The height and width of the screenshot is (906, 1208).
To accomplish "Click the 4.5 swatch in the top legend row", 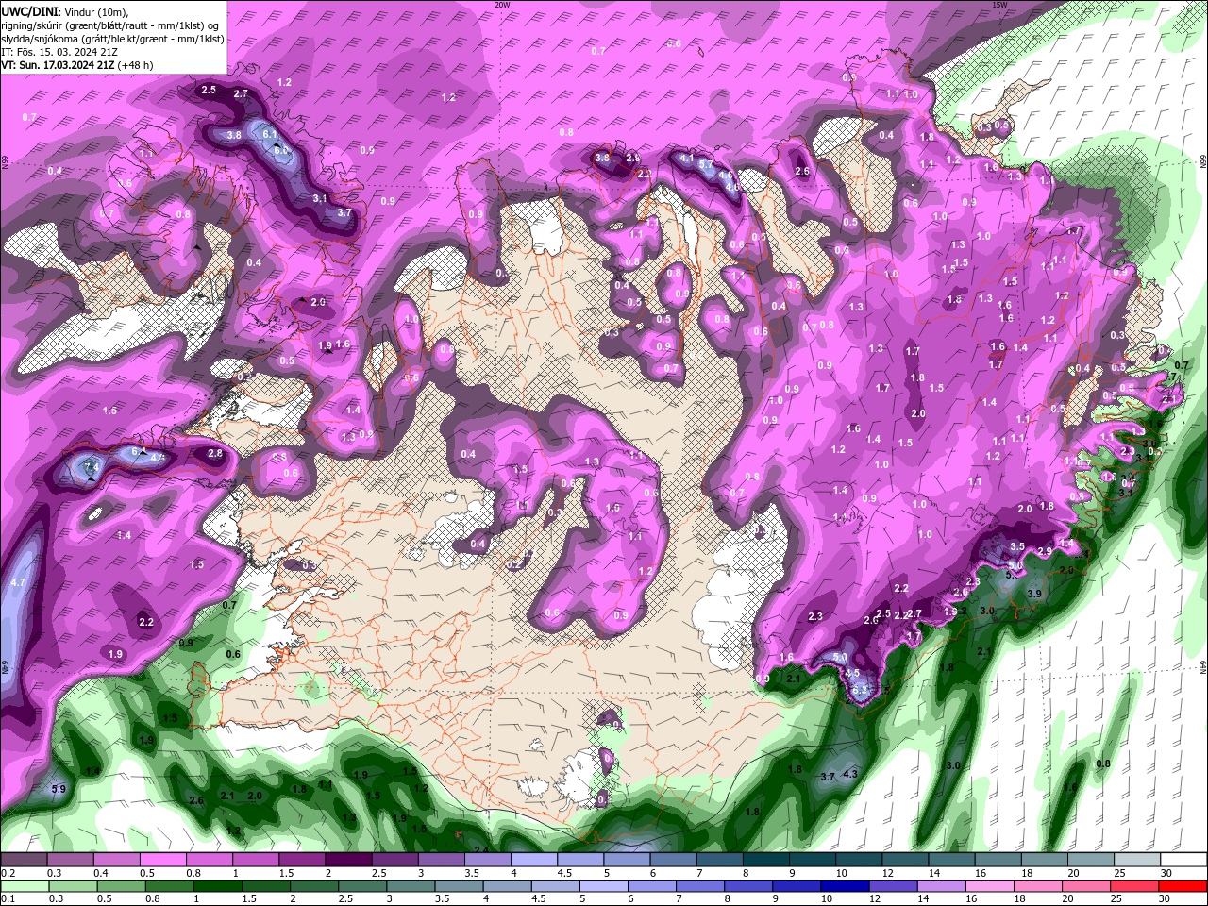I will (579, 860).
